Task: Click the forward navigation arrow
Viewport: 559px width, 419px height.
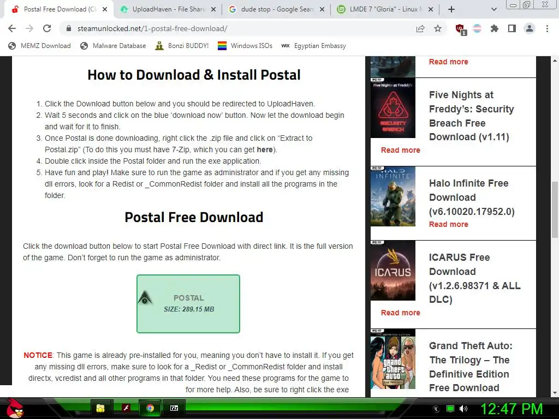Action: tap(29, 28)
